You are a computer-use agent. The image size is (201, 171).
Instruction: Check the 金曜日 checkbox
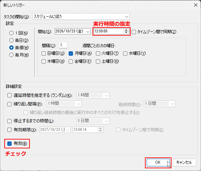click(x=71, y=62)
